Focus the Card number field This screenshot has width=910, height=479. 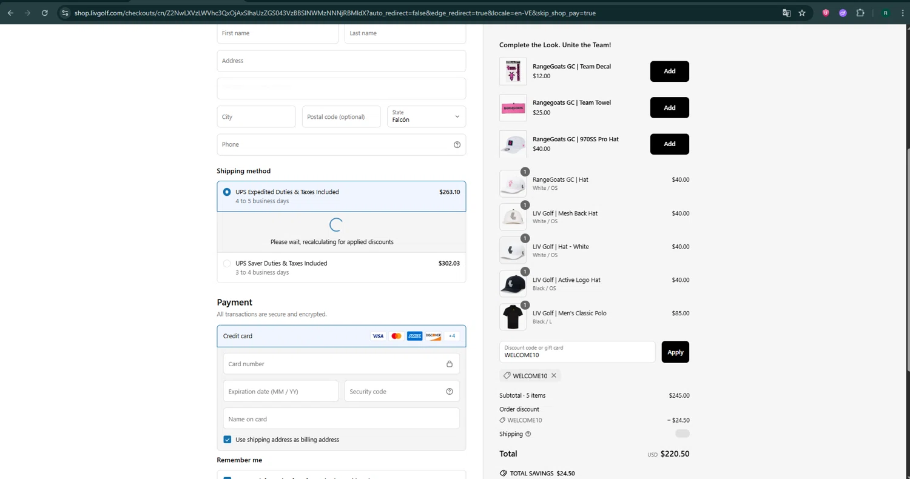click(x=342, y=364)
